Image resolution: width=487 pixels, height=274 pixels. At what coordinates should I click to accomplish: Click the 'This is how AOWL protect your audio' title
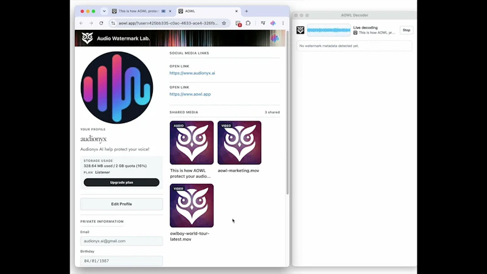190,174
